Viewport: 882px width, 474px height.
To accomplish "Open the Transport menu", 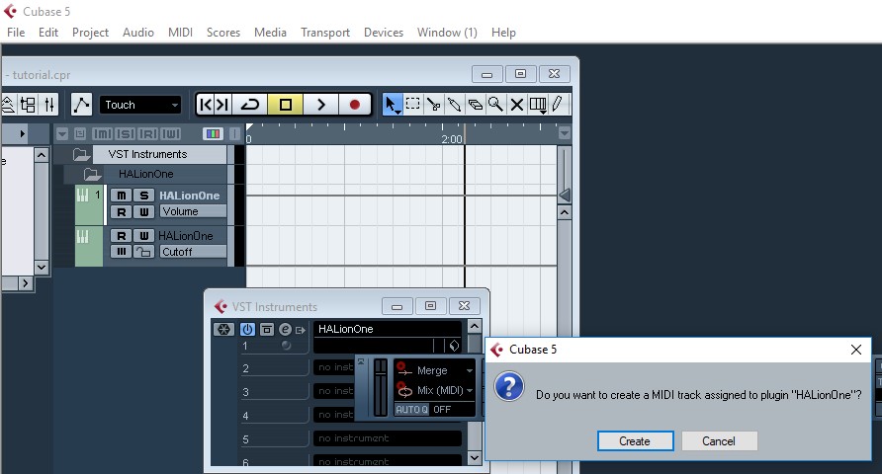I will click(x=325, y=33).
